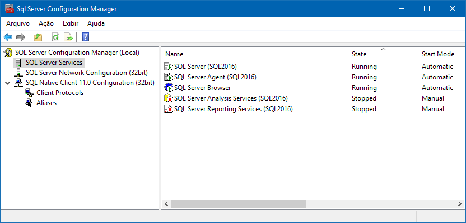Click the blue Back arrow toolbar icon

[x=8, y=37]
